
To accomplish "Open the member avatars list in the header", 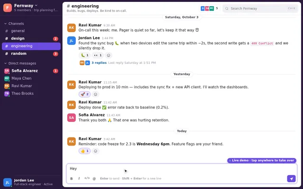I will (209, 9).
